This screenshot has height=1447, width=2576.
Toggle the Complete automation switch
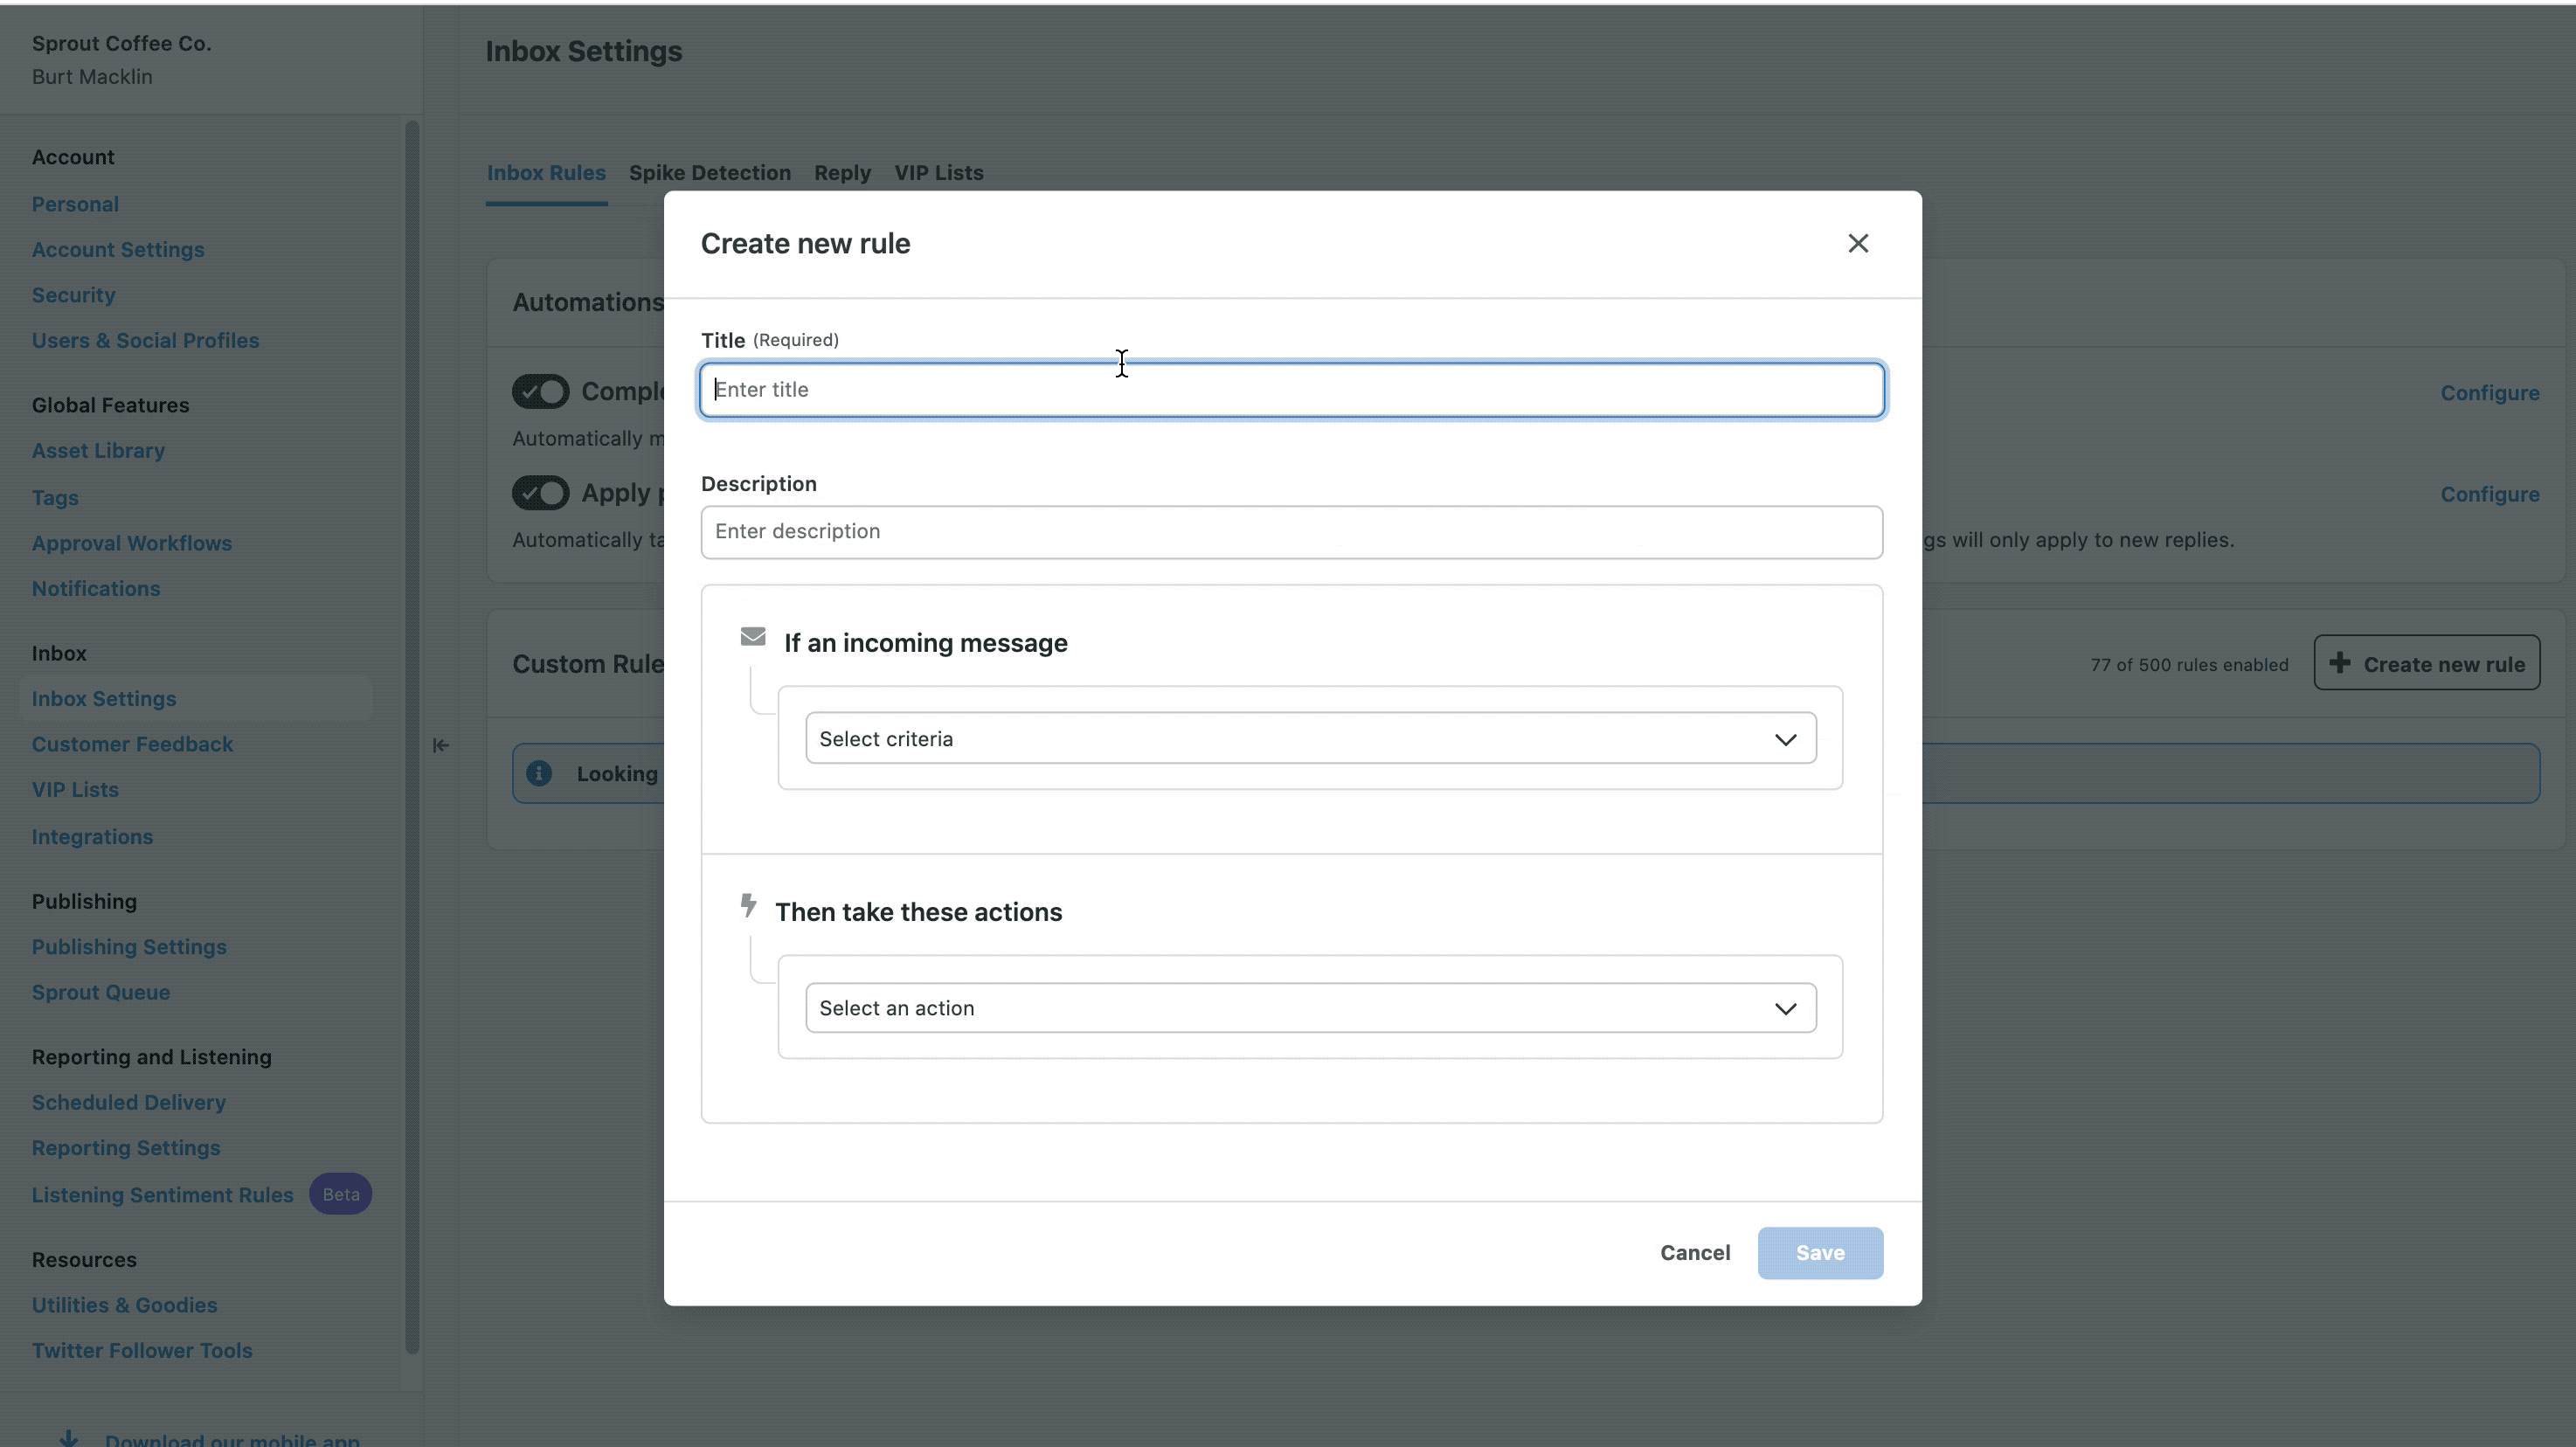[541, 392]
